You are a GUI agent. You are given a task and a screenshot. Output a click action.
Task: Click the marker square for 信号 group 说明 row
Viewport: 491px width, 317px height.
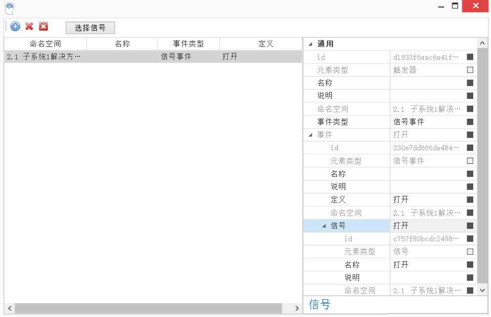(470, 277)
